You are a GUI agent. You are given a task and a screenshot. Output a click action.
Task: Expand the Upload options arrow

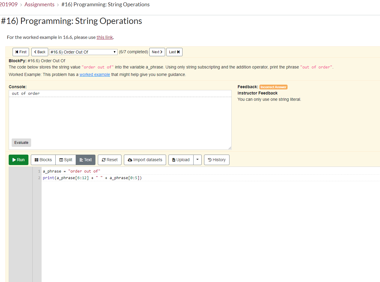pyautogui.click(x=197, y=160)
